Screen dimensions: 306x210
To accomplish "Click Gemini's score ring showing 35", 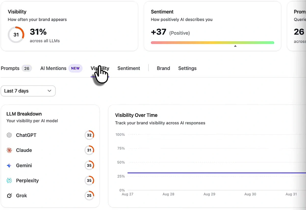I will (89, 165).
